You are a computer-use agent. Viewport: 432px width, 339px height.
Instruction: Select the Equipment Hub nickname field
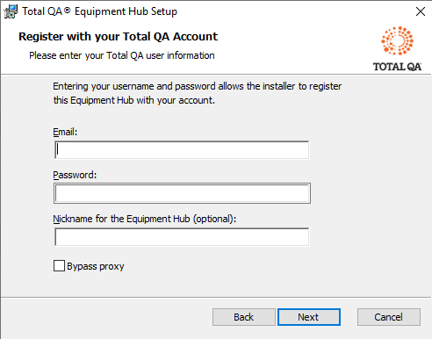point(182,237)
